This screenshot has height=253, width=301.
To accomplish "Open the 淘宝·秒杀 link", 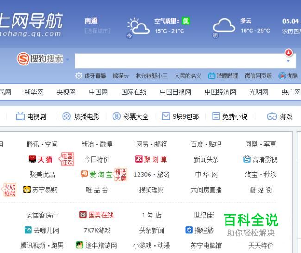I will [261, 175].
